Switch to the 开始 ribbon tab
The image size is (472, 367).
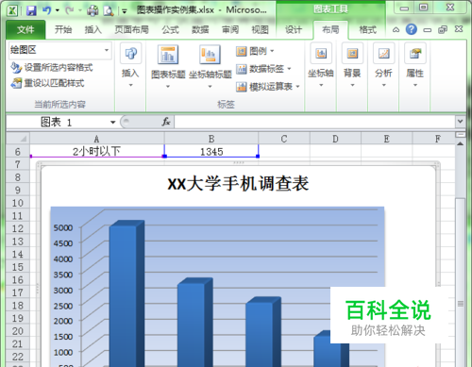[x=63, y=29]
